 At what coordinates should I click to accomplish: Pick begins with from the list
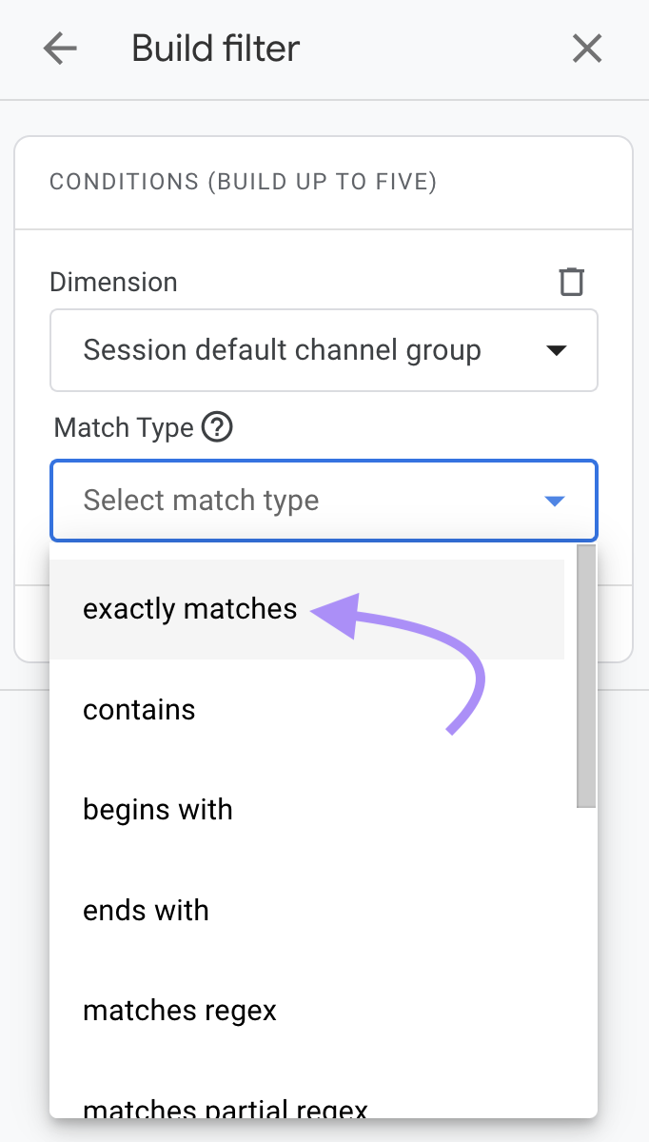157,809
